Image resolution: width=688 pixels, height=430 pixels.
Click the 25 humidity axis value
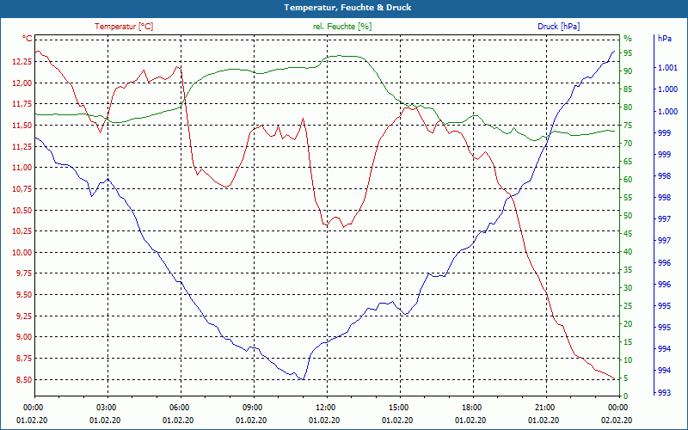pos(628,306)
